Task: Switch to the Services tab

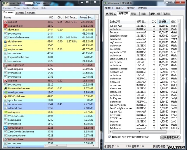Action: point(20,13)
